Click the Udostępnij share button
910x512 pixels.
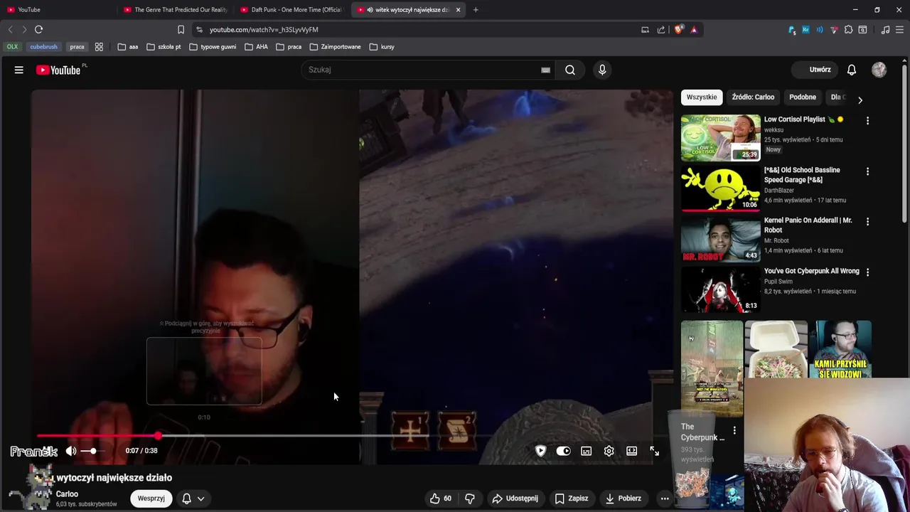pos(515,498)
